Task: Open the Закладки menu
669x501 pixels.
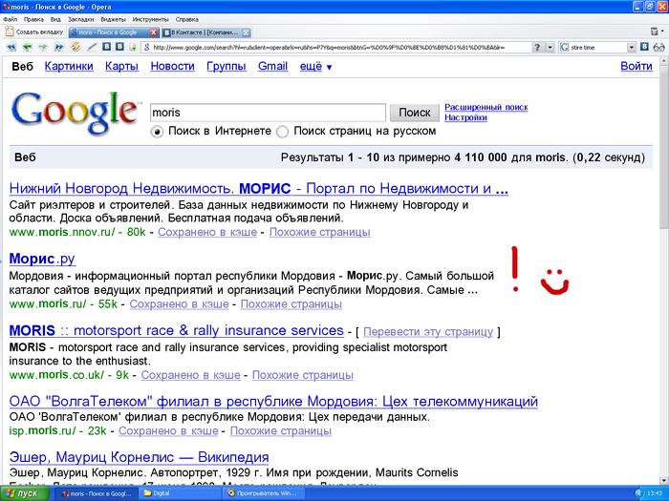Action: pos(80,20)
